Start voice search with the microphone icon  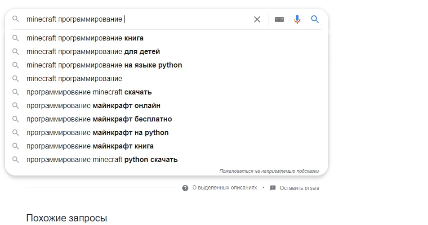tap(297, 19)
